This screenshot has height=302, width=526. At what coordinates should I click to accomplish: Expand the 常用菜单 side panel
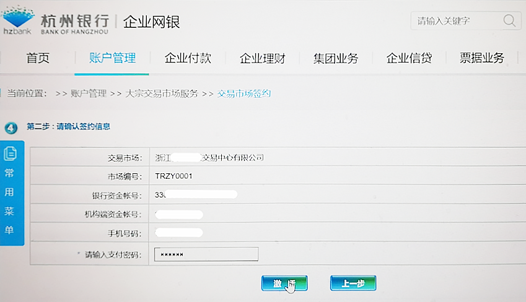click(x=11, y=201)
